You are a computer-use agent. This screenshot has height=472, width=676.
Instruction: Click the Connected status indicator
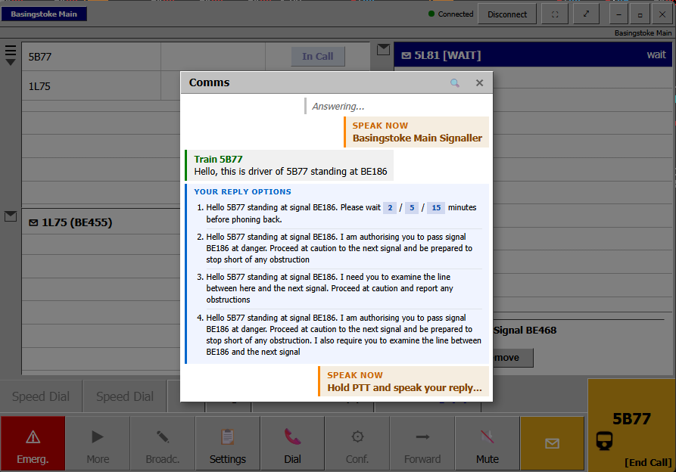[x=451, y=14]
